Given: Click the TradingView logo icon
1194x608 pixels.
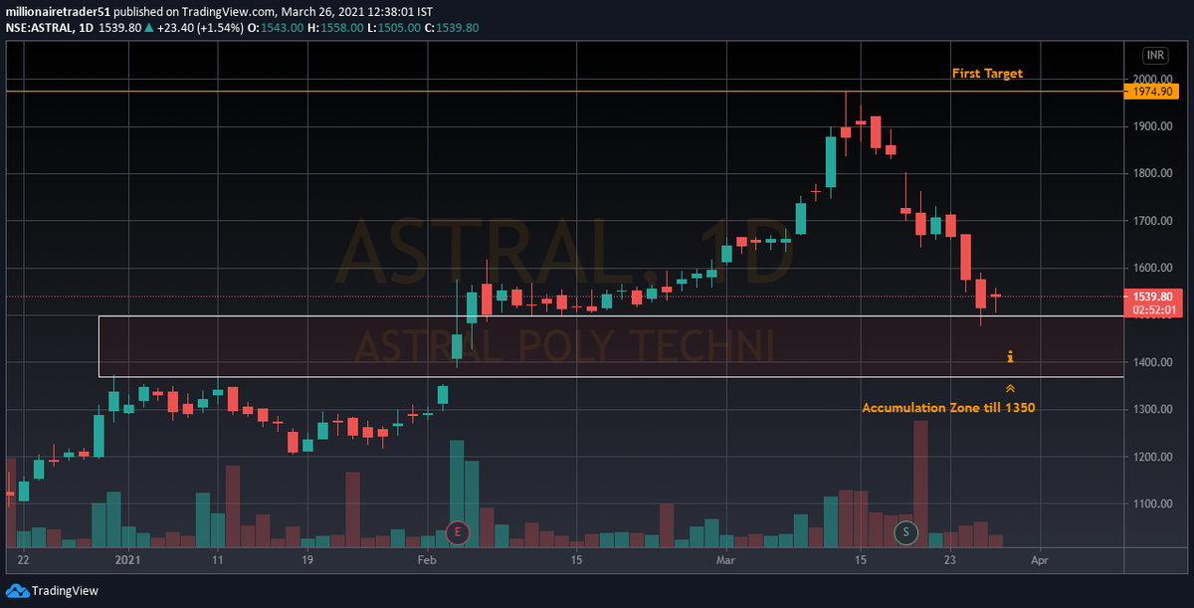Looking at the screenshot, I should 17,591.
